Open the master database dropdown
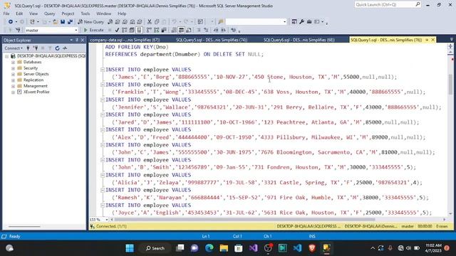 tap(76, 30)
